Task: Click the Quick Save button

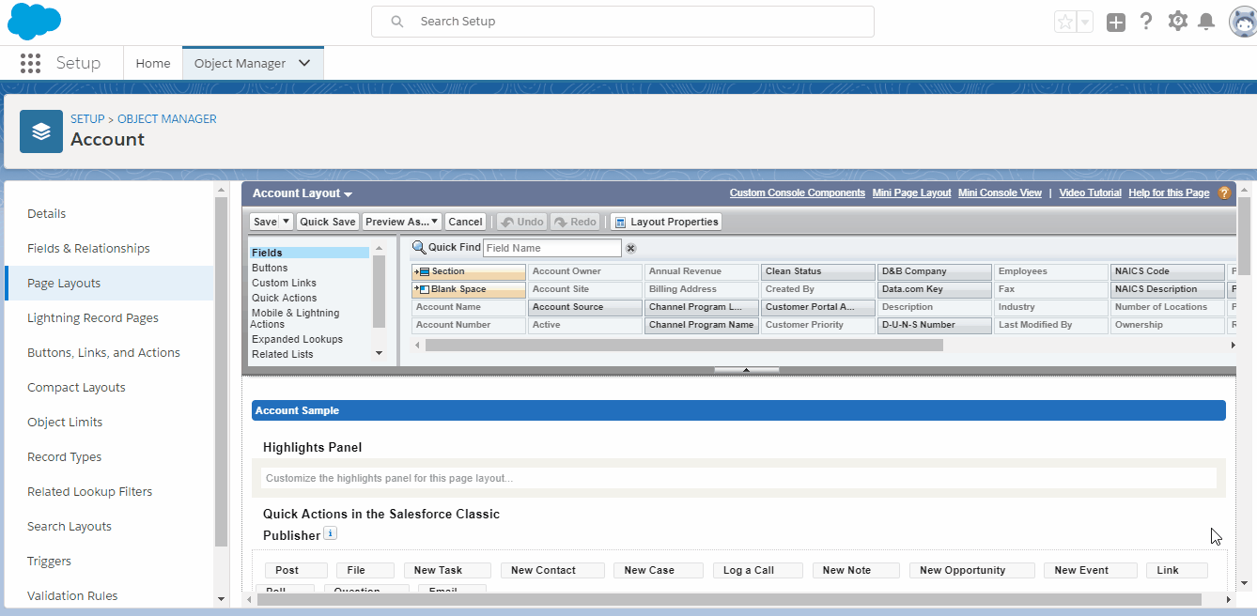Action: pyautogui.click(x=327, y=222)
